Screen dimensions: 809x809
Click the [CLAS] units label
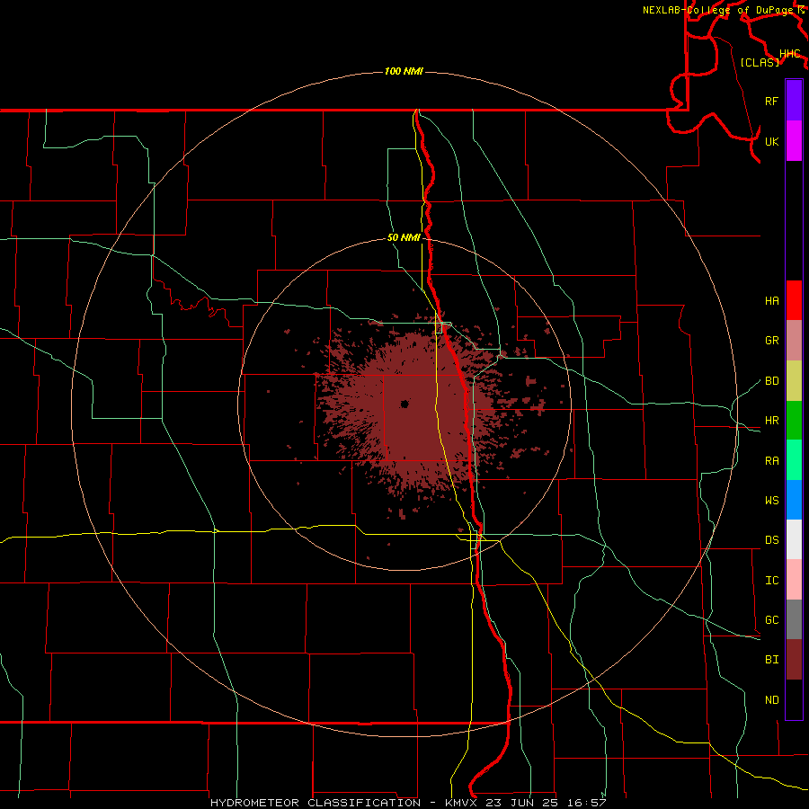click(760, 62)
